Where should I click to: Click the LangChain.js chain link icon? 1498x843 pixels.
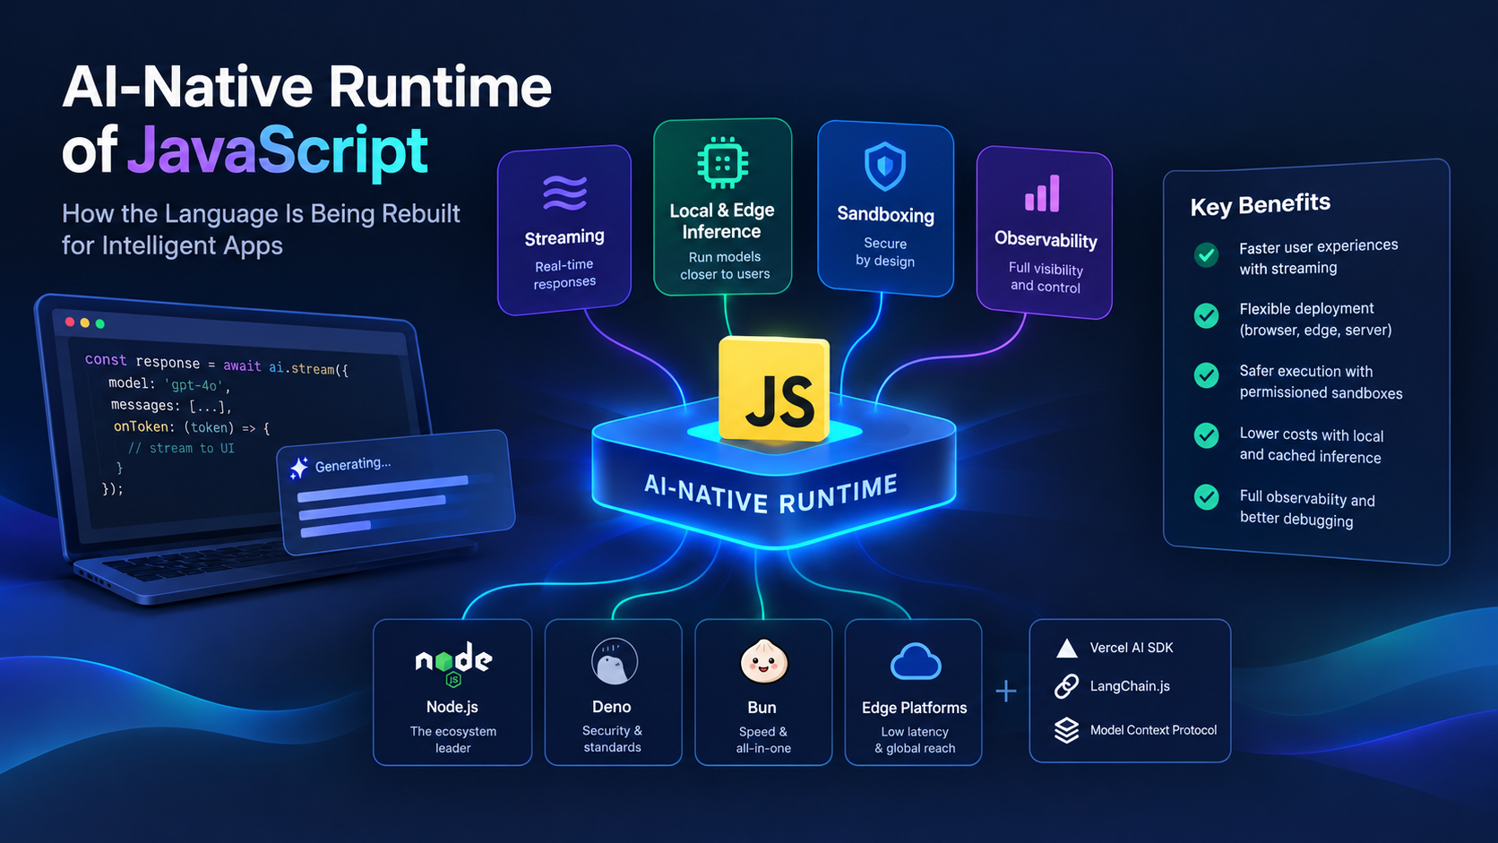[x=1066, y=686]
